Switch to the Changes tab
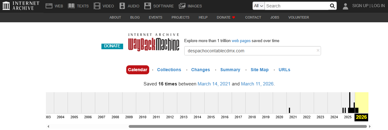The image size is (388, 130). (x=201, y=70)
